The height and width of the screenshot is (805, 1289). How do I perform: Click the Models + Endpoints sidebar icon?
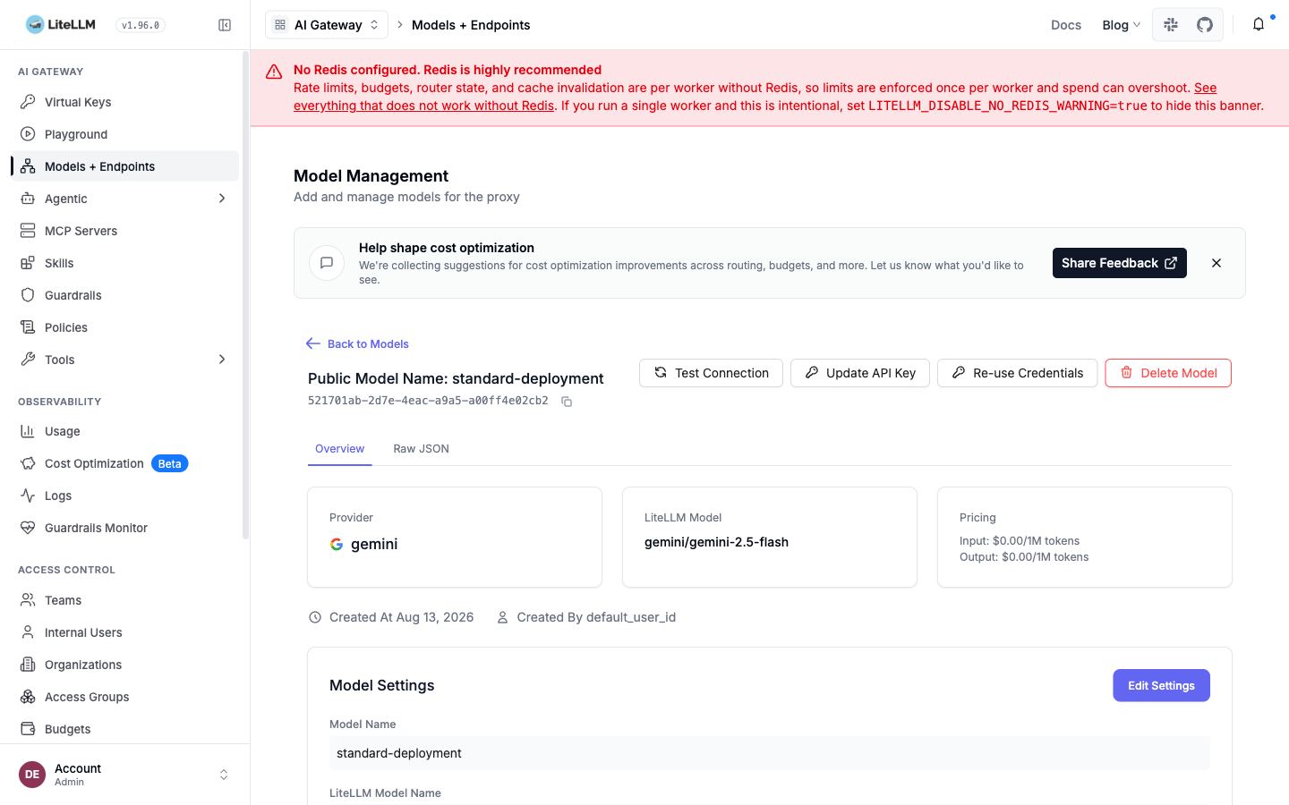pos(28,166)
